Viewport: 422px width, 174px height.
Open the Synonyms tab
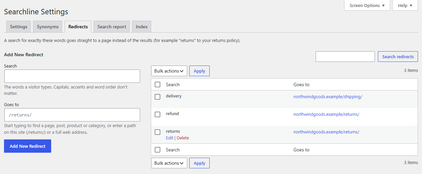pyautogui.click(x=48, y=27)
